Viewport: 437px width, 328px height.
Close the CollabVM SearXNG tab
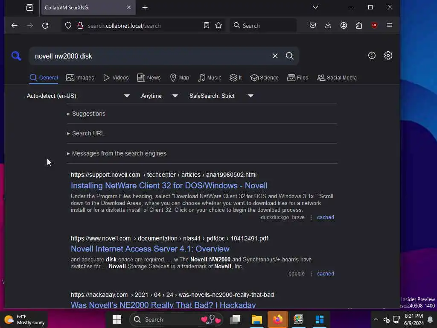pos(129,8)
